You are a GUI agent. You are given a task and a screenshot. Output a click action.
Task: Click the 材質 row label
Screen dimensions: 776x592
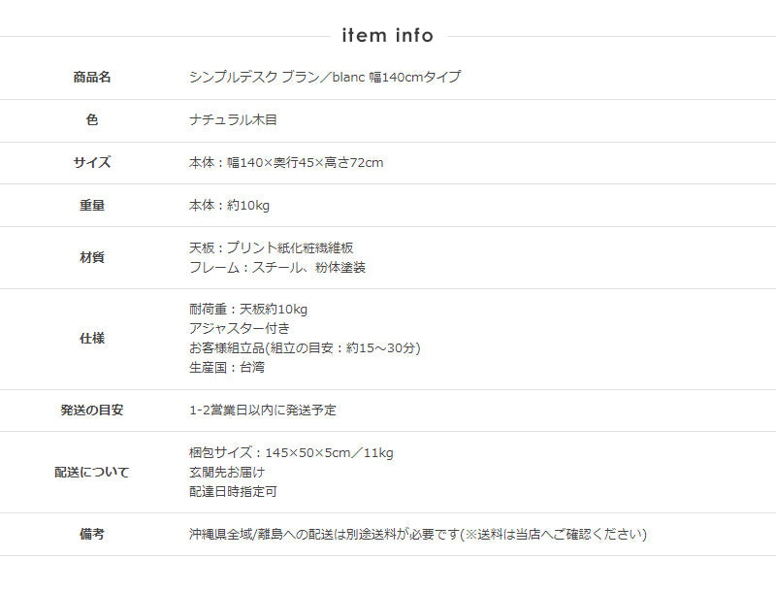[92, 257]
